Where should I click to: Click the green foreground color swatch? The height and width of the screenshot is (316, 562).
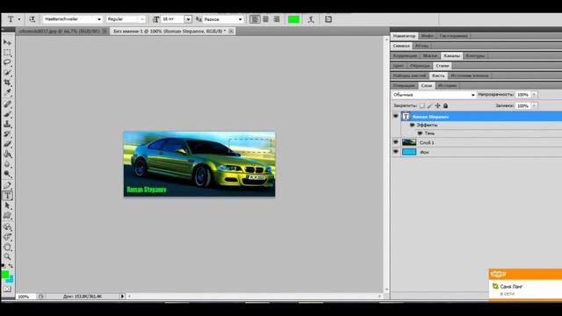(x=5, y=274)
